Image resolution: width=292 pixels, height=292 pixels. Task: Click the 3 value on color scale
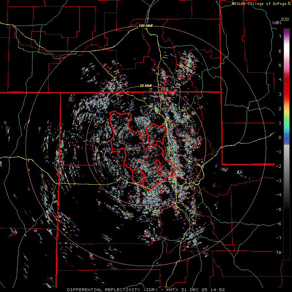(x=280, y=94)
